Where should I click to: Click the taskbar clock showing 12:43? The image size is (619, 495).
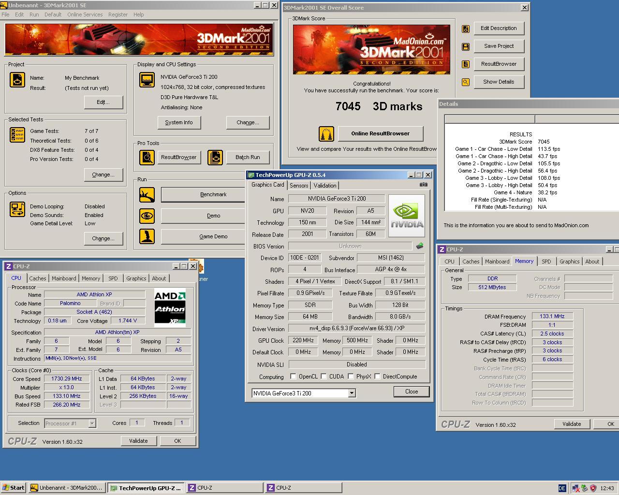coord(606,488)
